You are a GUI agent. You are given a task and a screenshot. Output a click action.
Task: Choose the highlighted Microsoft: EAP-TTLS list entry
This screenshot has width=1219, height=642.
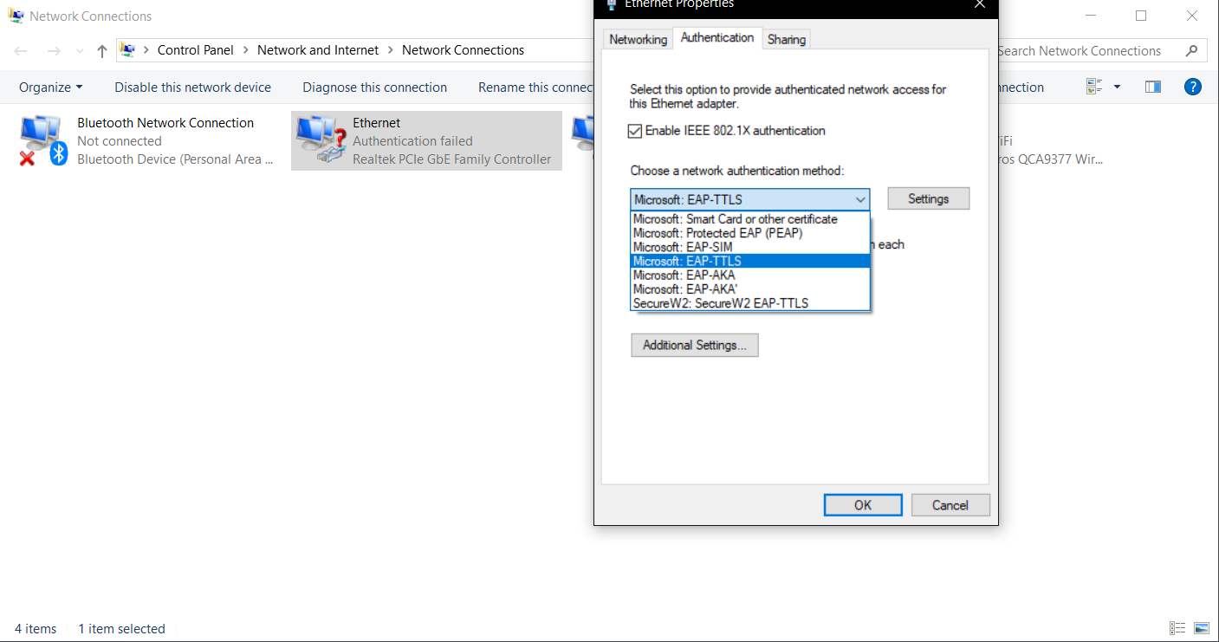pos(750,261)
